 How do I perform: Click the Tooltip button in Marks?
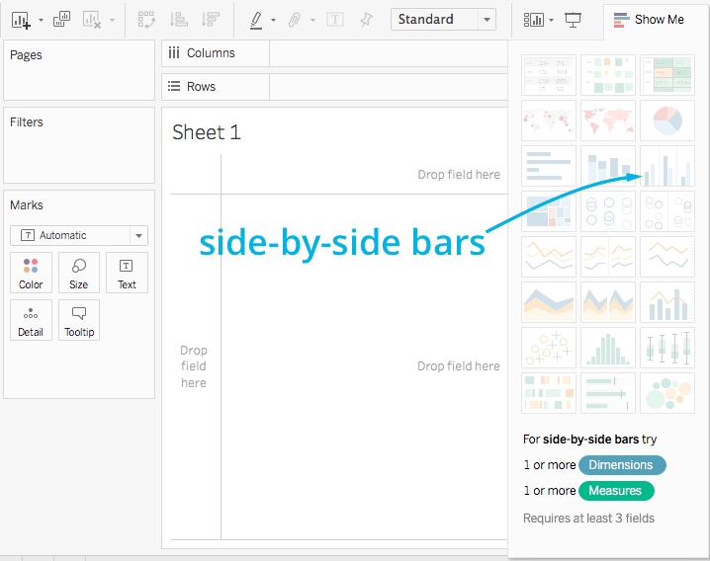(78, 320)
